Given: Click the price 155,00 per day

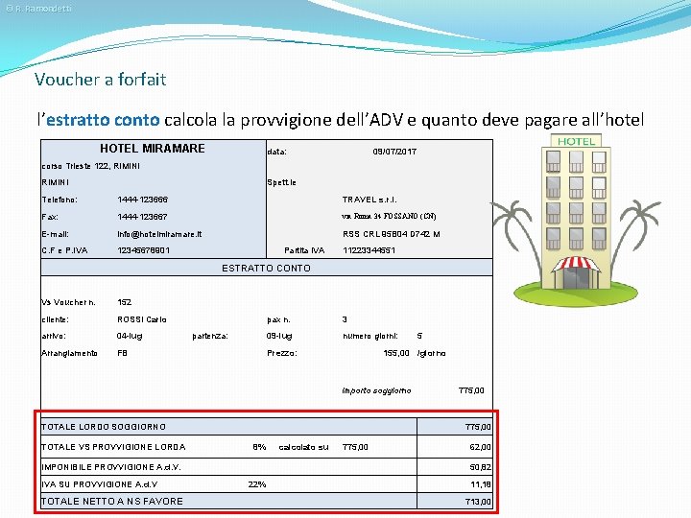Looking at the screenshot, I should (396, 353).
